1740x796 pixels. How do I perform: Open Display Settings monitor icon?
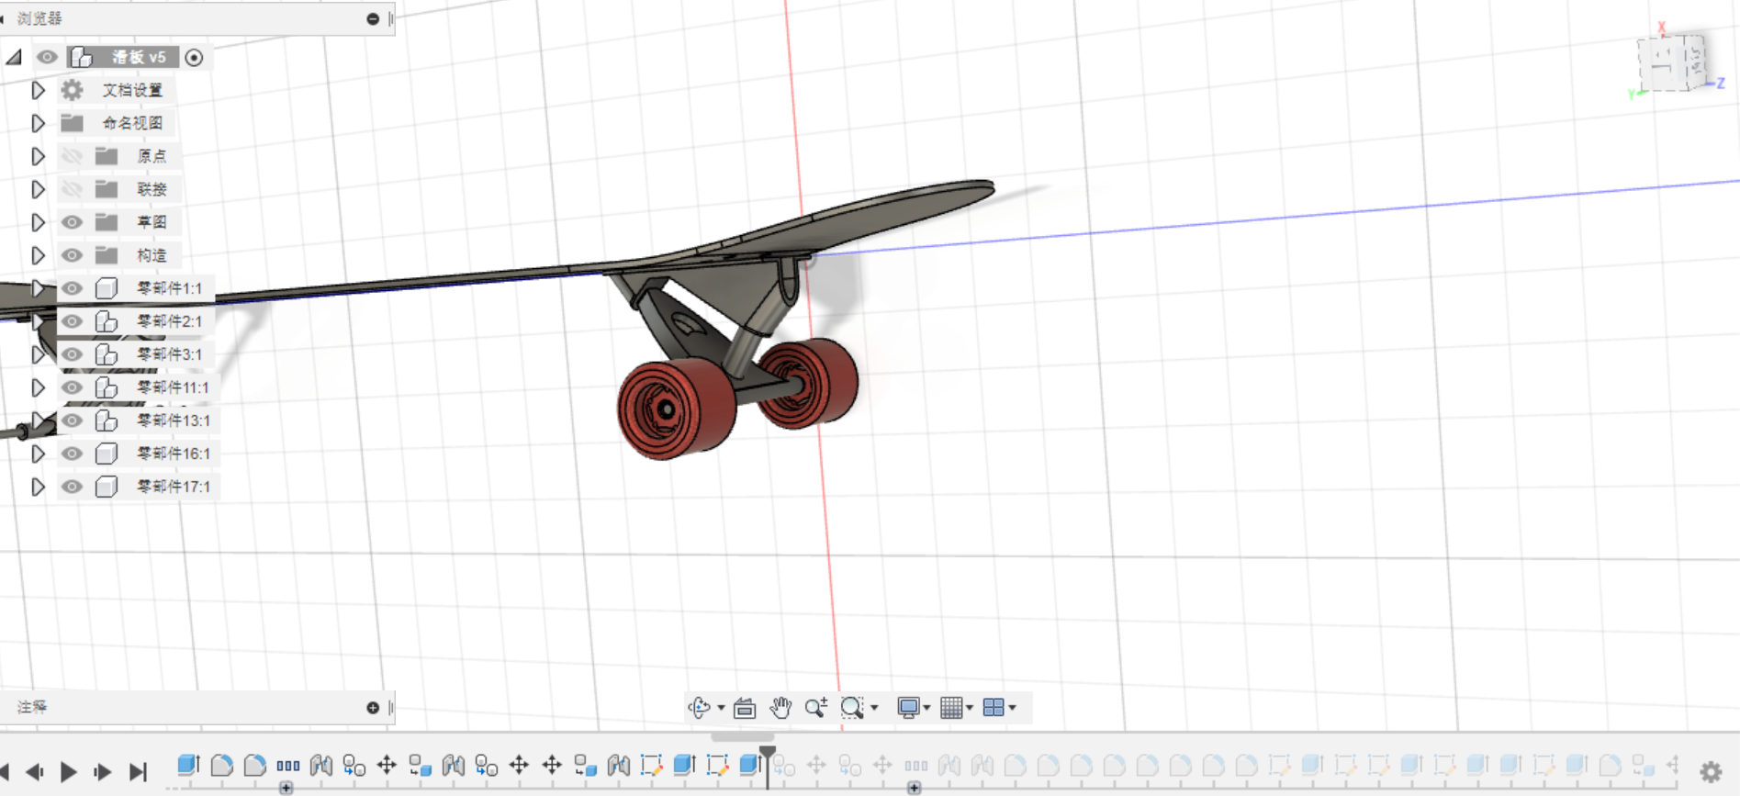coord(908,707)
